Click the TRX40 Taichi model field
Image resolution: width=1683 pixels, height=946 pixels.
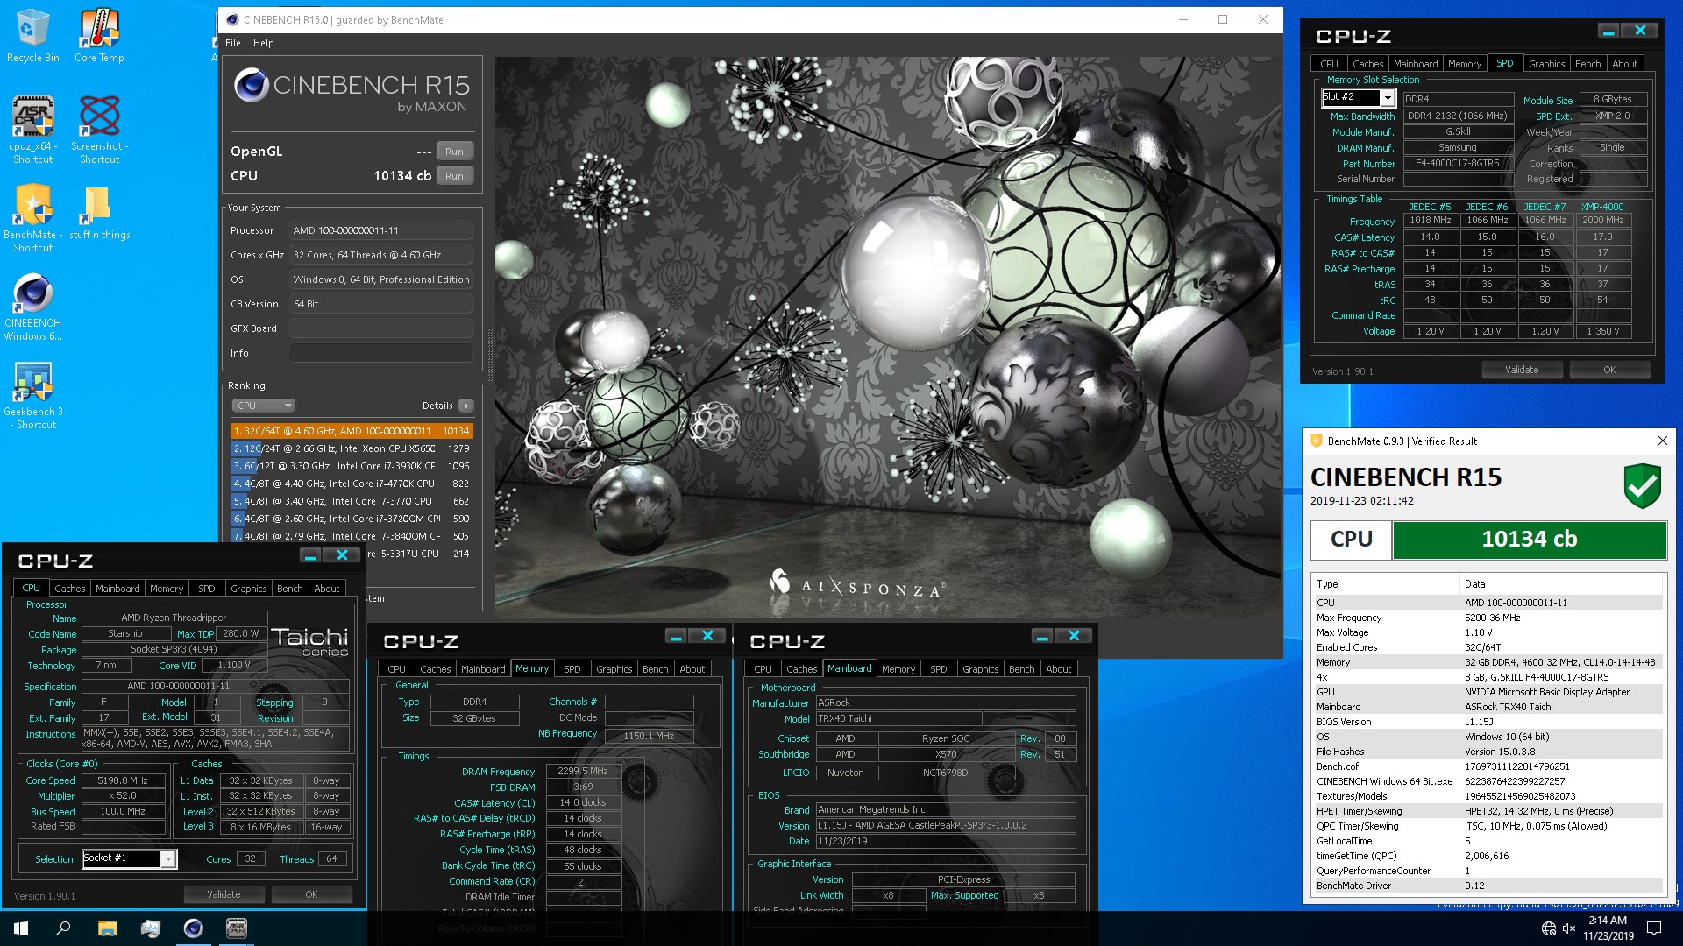[x=898, y=719]
